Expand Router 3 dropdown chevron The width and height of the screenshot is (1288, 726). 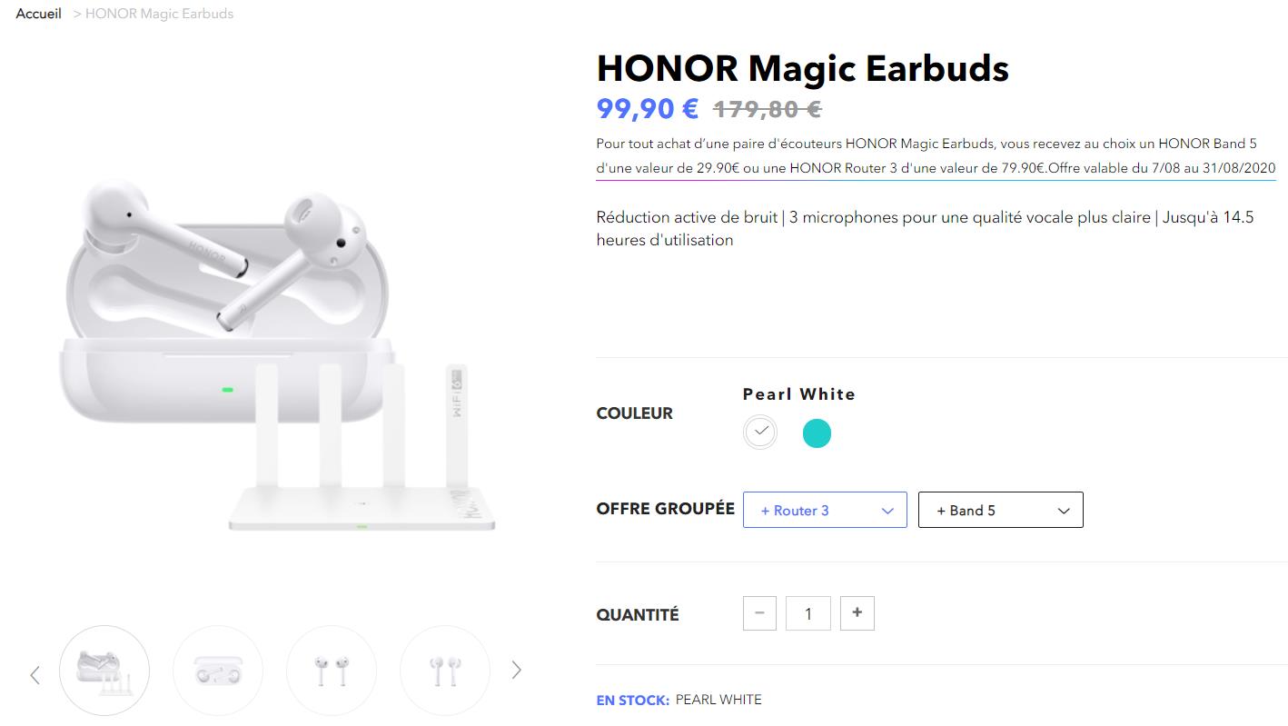click(887, 511)
